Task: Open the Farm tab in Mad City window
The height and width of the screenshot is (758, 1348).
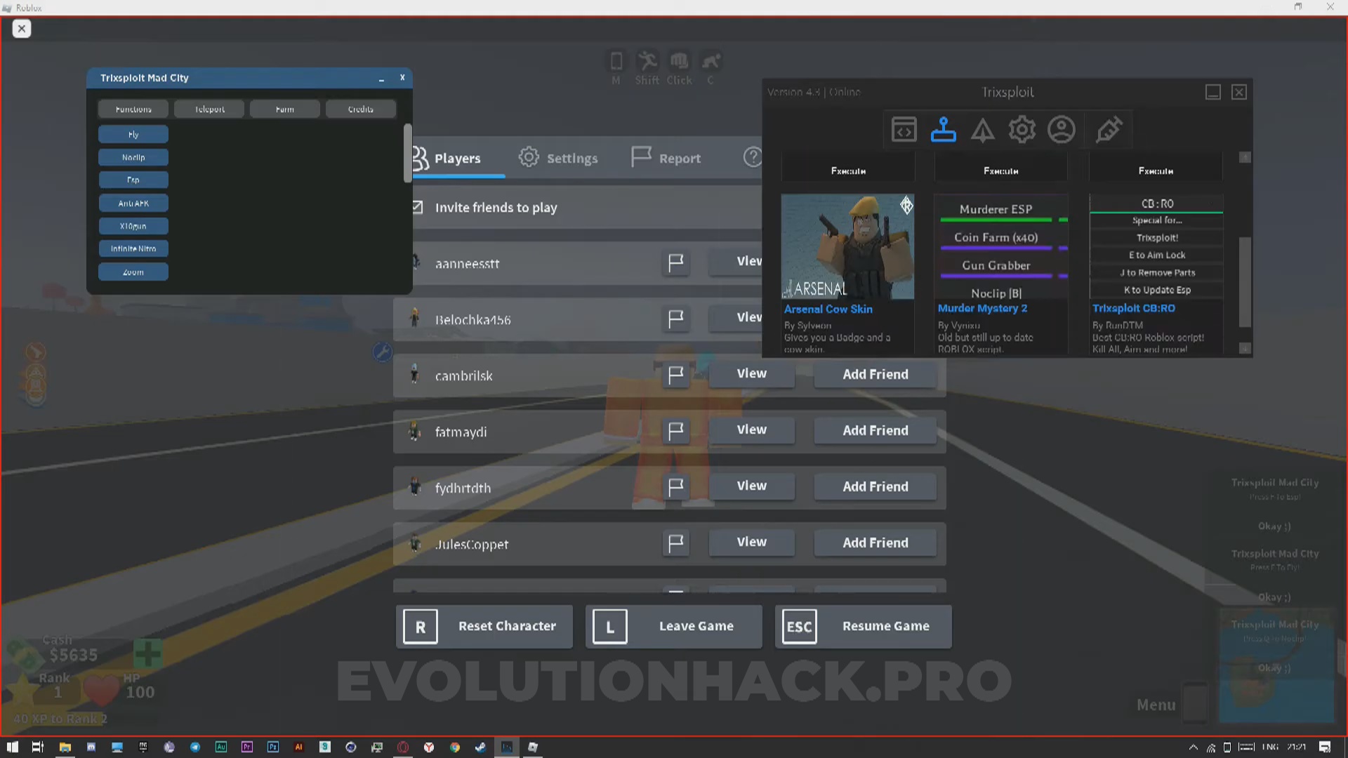Action: click(285, 109)
